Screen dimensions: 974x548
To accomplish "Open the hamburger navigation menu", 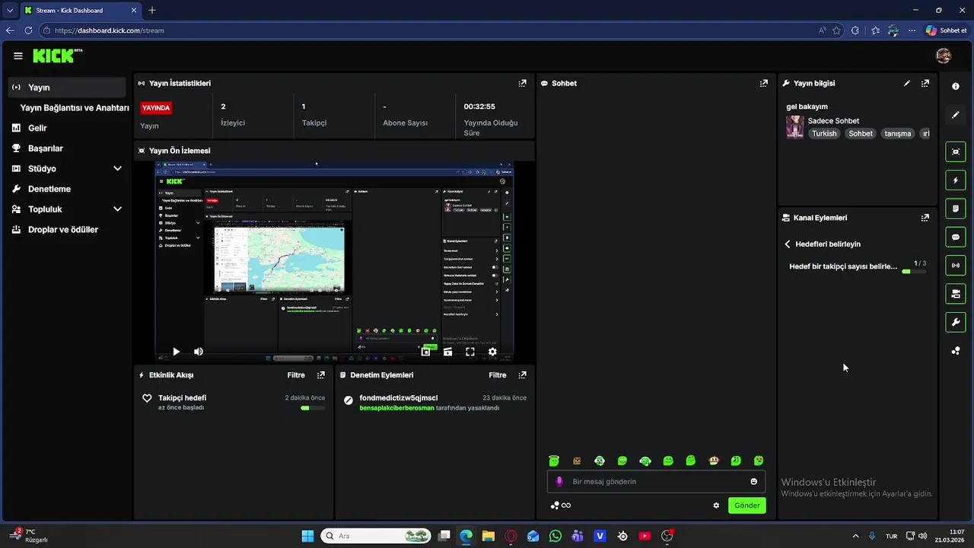I will click(x=18, y=56).
